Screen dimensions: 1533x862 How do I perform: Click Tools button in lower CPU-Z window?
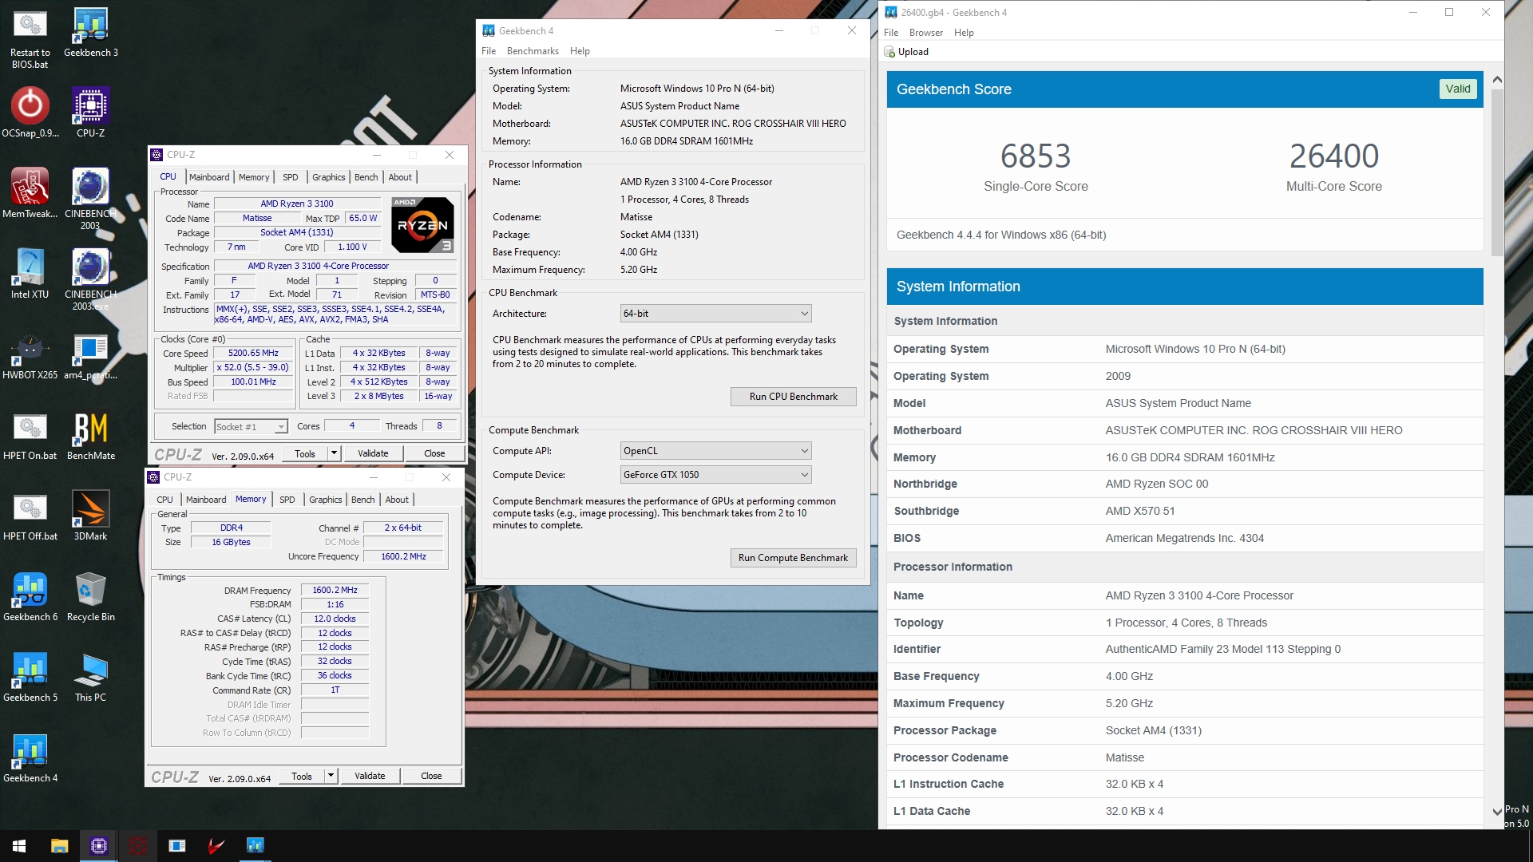[x=302, y=776]
